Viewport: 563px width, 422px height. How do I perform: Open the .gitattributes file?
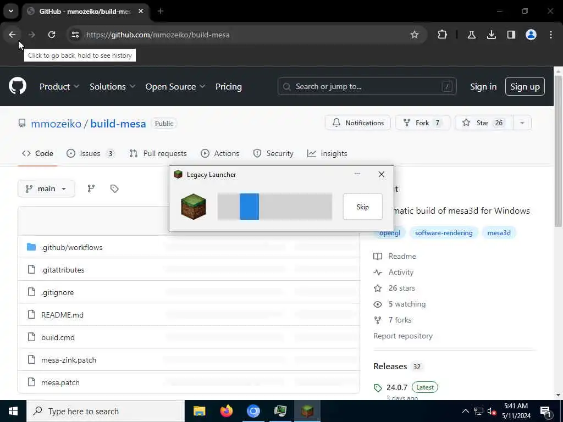click(63, 270)
